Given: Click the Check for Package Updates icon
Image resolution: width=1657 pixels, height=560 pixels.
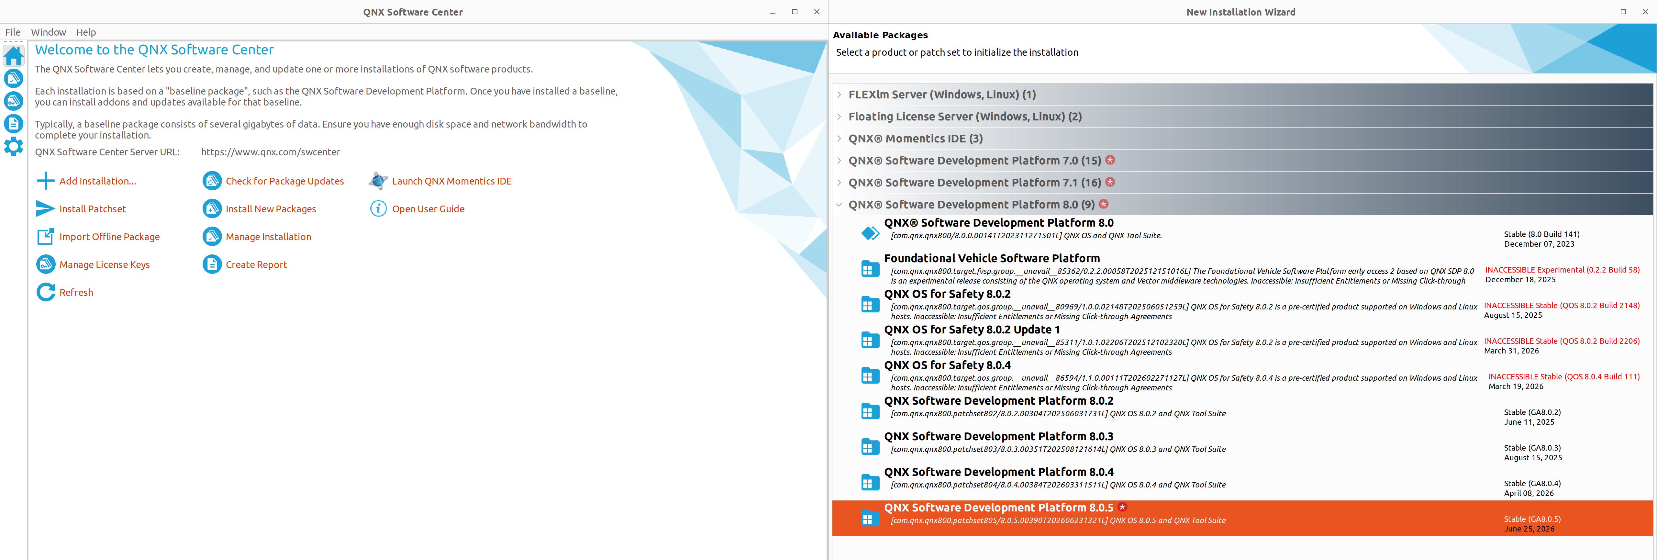Looking at the screenshot, I should [212, 181].
